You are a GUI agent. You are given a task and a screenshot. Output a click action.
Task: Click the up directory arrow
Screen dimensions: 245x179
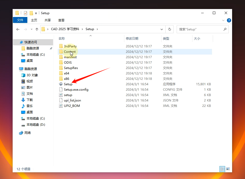pyautogui.click(x=37, y=29)
